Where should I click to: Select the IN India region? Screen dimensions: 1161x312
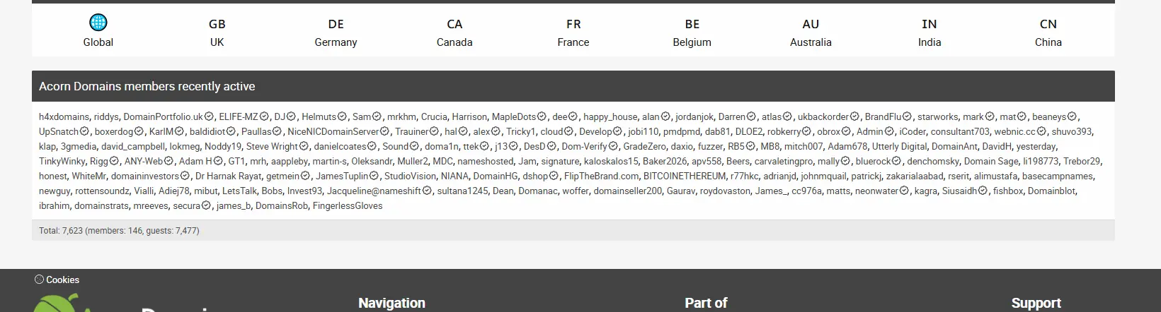[930, 32]
